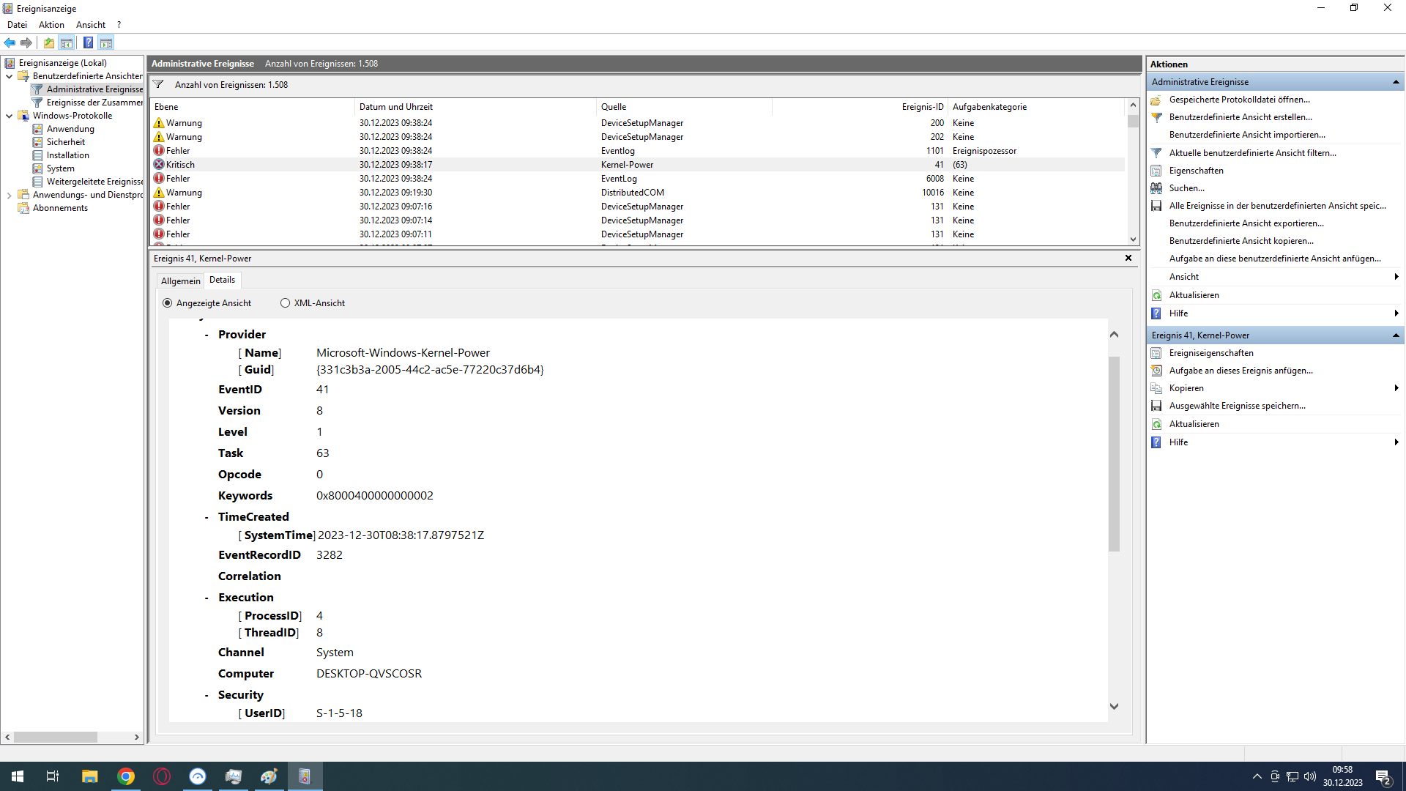Click the left pane horizontal scrollbar
This screenshot has height=791, width=1406.
click(x=56, y=737)
